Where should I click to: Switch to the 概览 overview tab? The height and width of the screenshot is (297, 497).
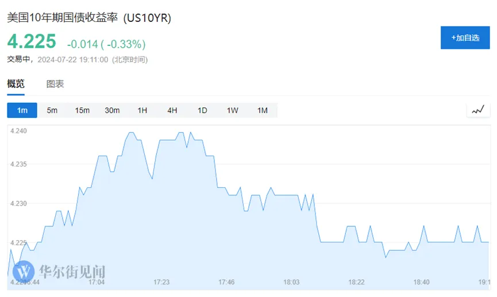(16, 84)
